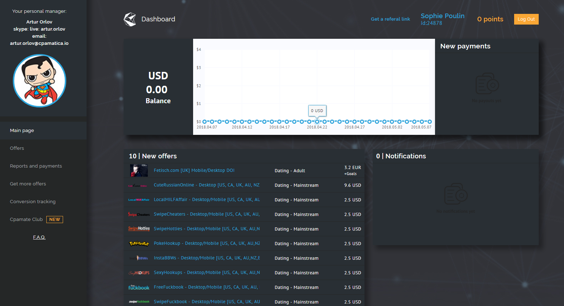Click the InstaBBWs offer logo
564x306 pixels.
click(139, 258)
